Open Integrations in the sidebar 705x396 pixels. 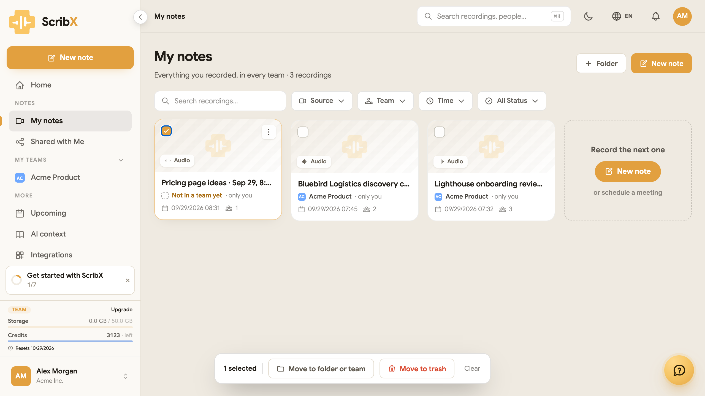(x=70, y=255)
